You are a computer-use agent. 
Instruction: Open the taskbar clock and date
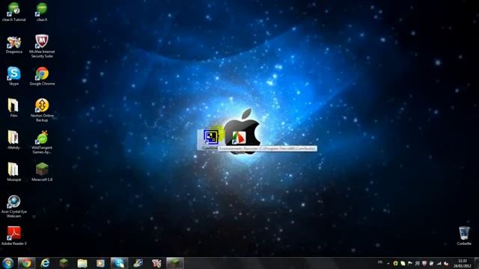tap(463, 263)
